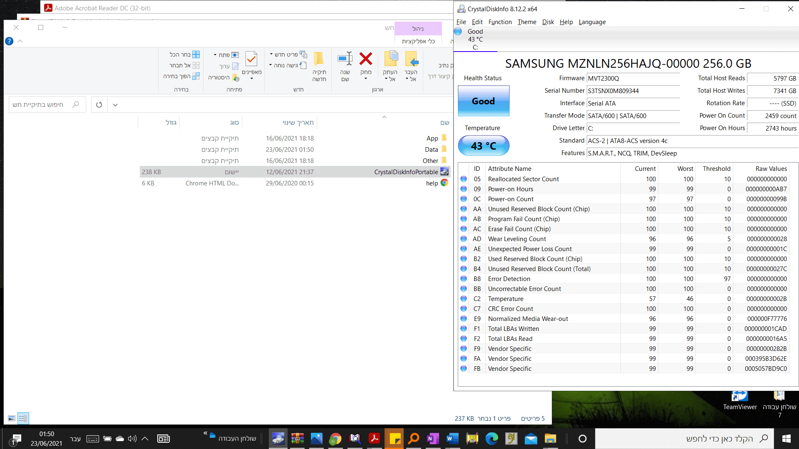
Task: Click the red Delete icon in ribbon
Action: coord(365,59)
